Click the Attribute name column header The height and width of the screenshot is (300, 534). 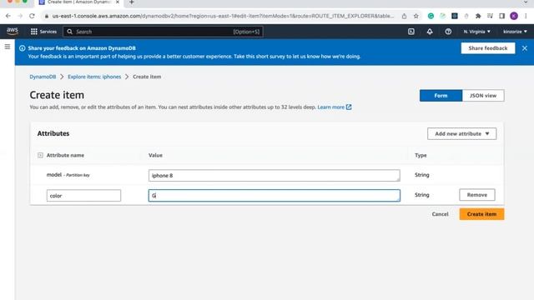tap(65, 156)
